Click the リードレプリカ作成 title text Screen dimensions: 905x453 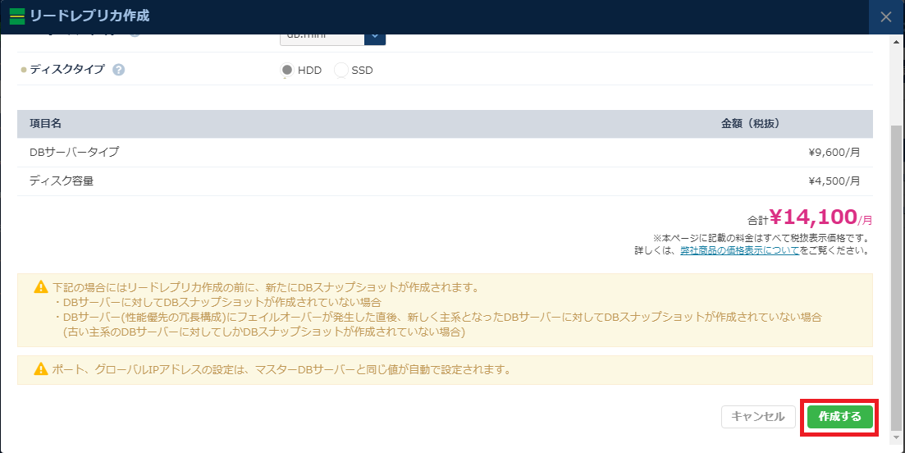[x=89, y=16]
